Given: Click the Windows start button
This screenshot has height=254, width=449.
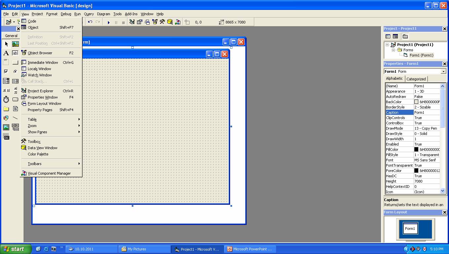Looking at the screenshot, I should pyautogui.click(x=16, y=249).
